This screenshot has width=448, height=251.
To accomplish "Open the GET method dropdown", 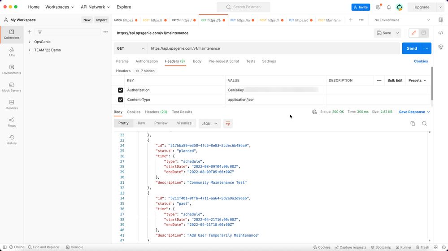I will pyautogui.click(x=130, y=48).
